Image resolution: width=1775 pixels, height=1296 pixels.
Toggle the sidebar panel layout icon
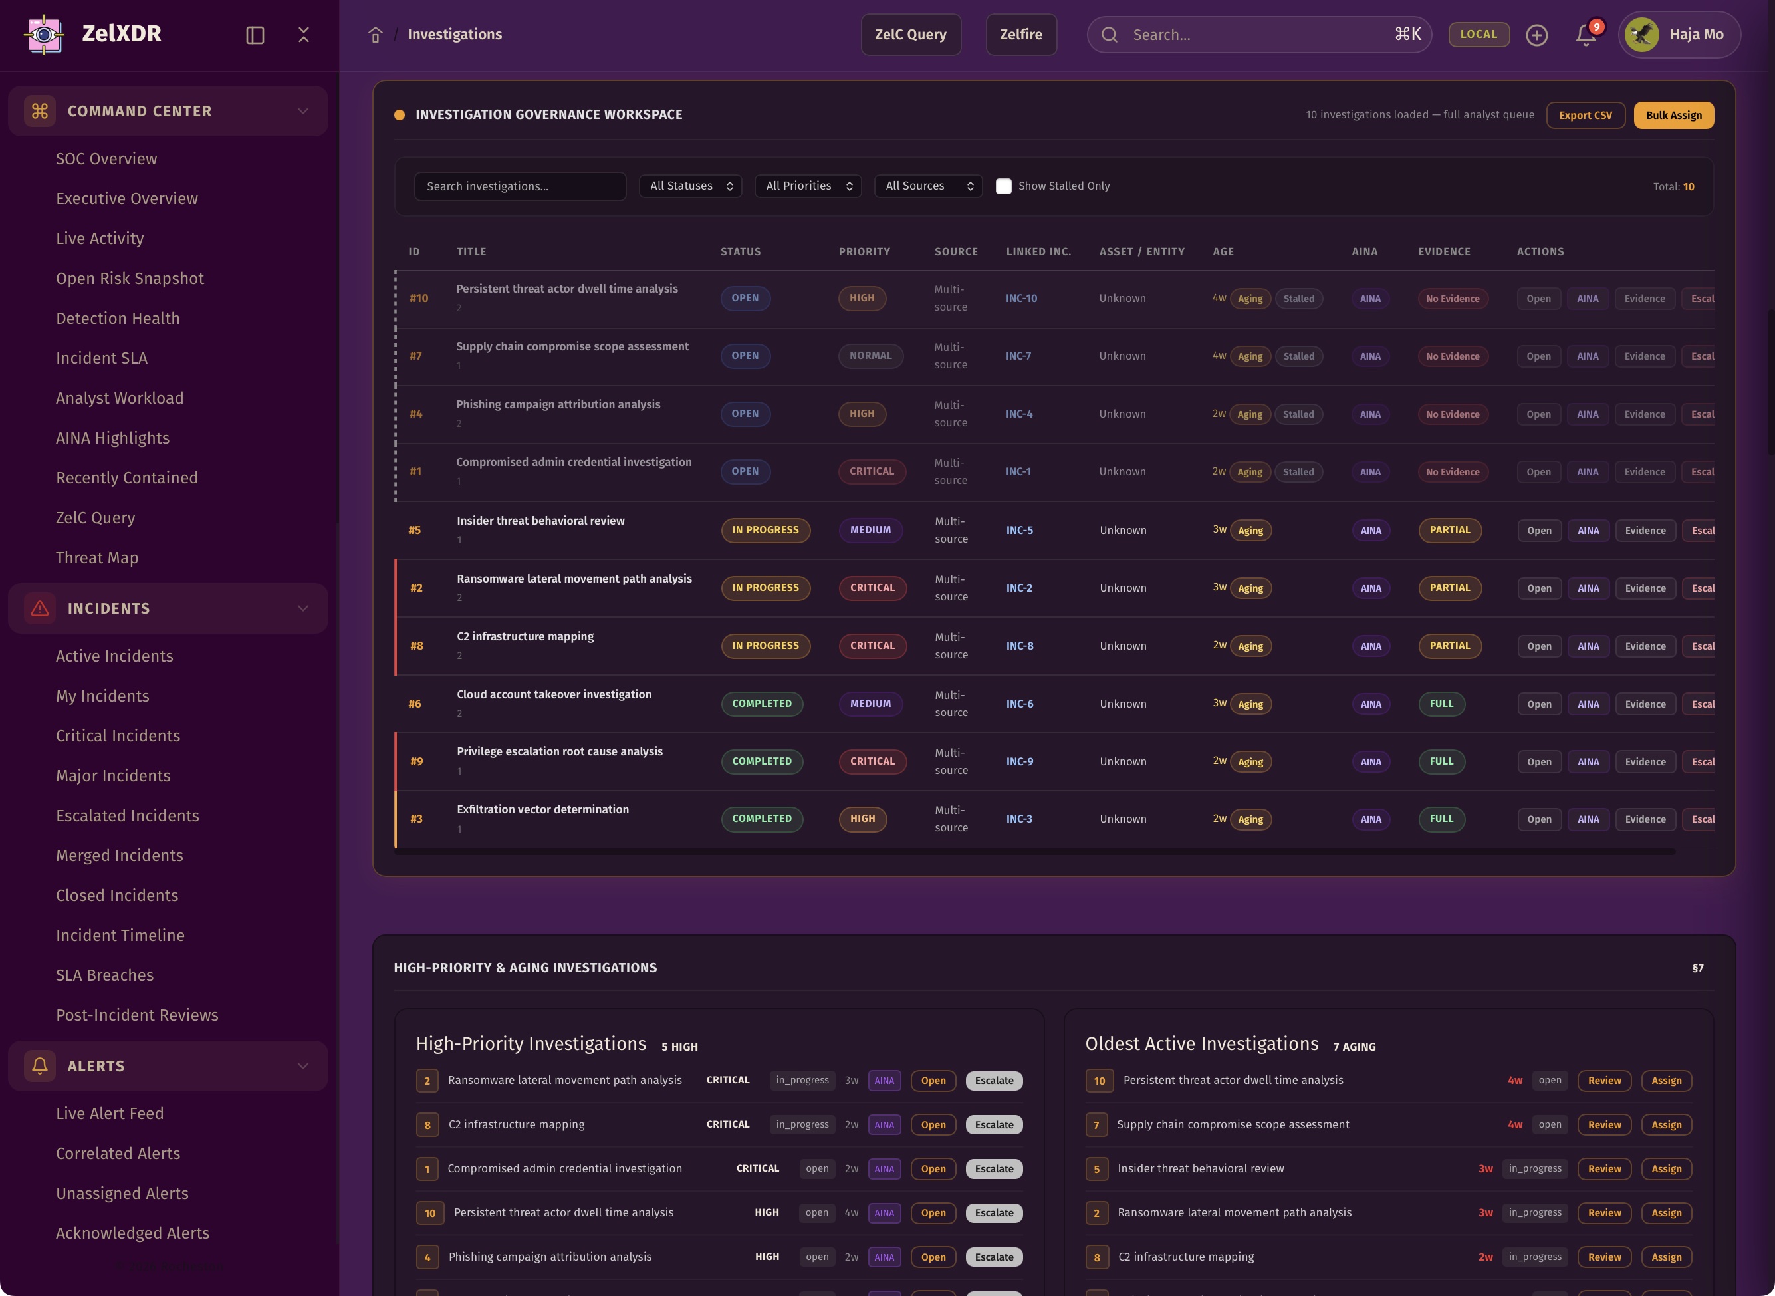coord(255,35)
